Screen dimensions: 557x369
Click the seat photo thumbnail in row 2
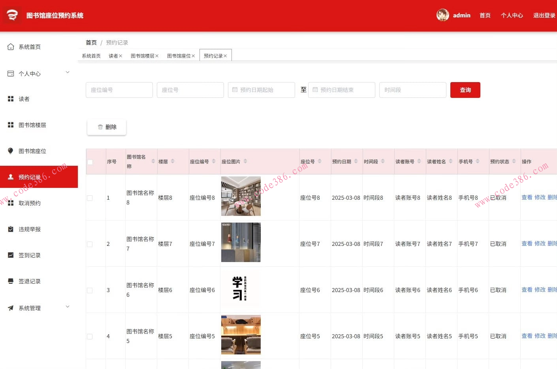click(241, 242)
